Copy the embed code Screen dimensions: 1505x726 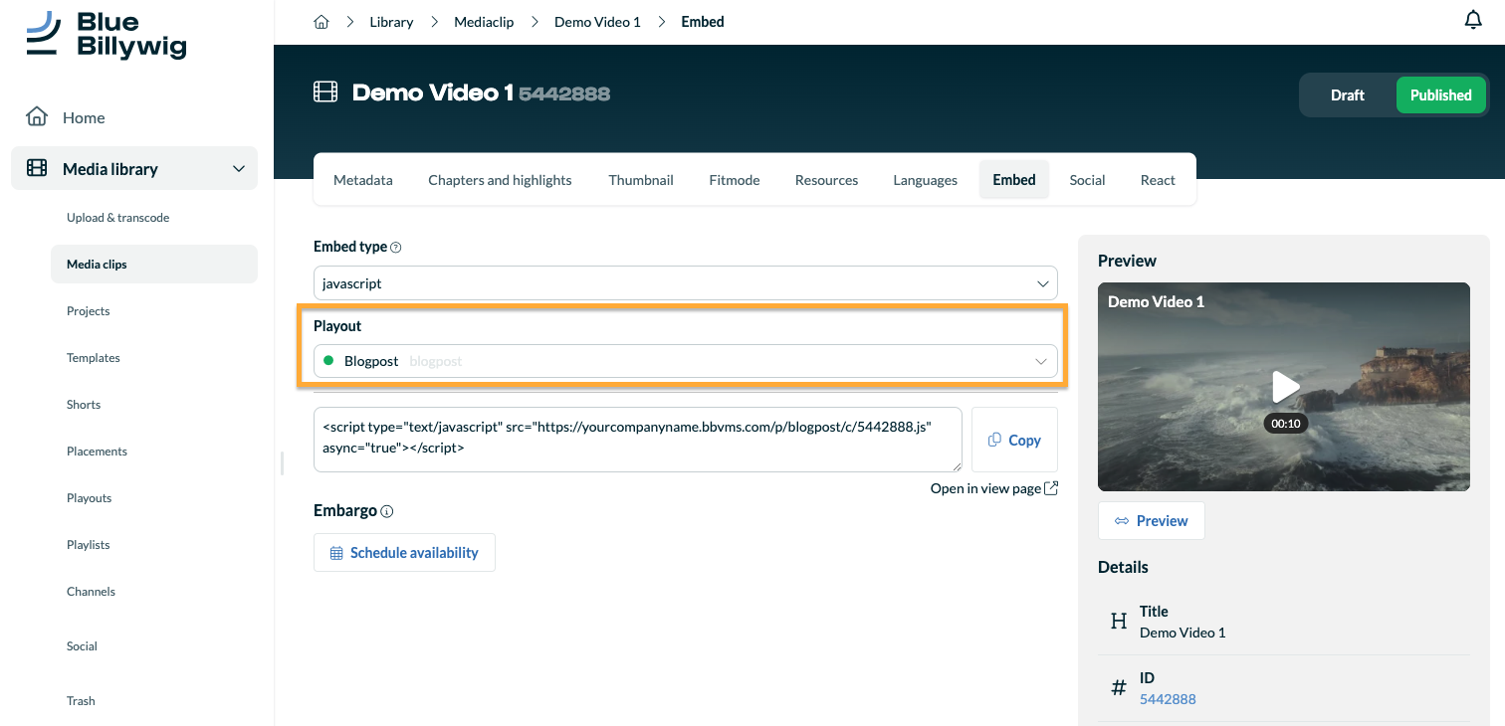click(x=1014, y=440)
